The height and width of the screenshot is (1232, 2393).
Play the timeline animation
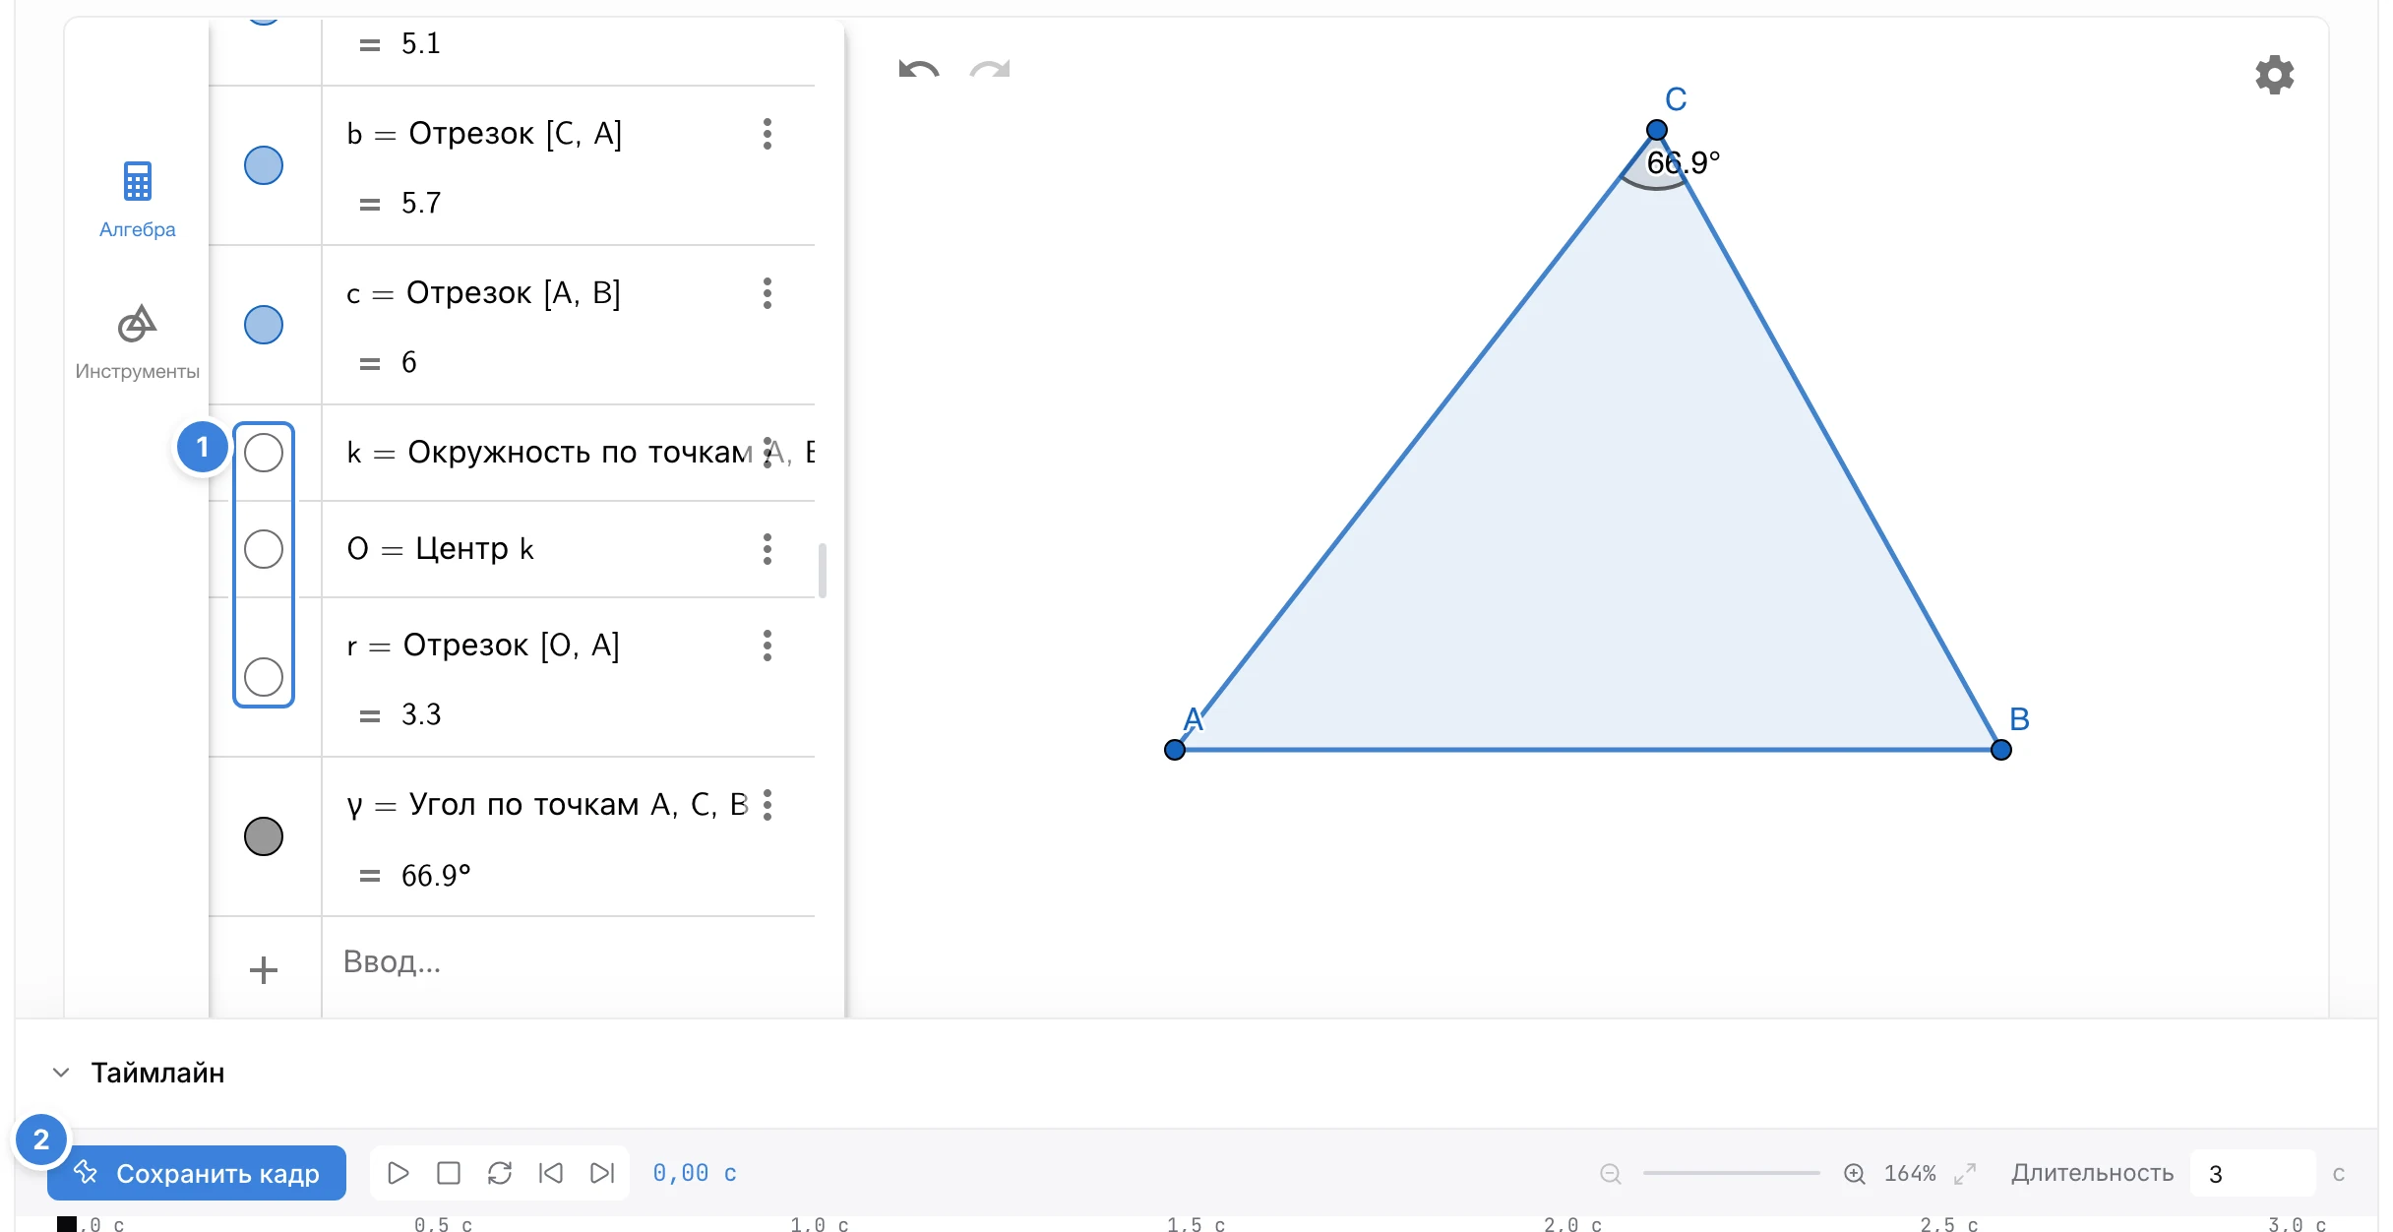pyautogui.click(x=399, y=1173)
